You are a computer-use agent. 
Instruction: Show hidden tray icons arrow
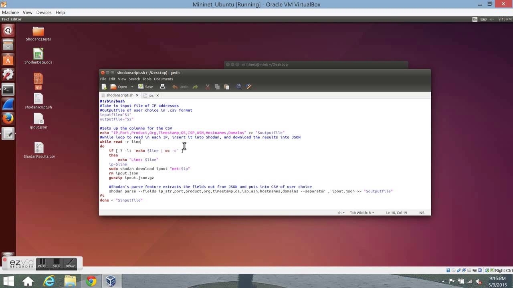pos(444,281)
